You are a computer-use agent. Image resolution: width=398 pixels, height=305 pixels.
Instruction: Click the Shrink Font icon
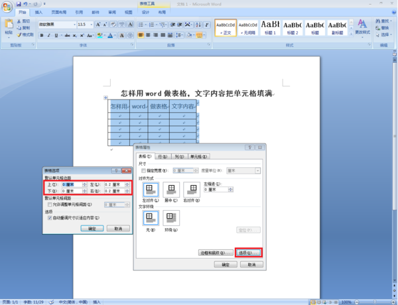pyautogui.click(x=105, y=25)
